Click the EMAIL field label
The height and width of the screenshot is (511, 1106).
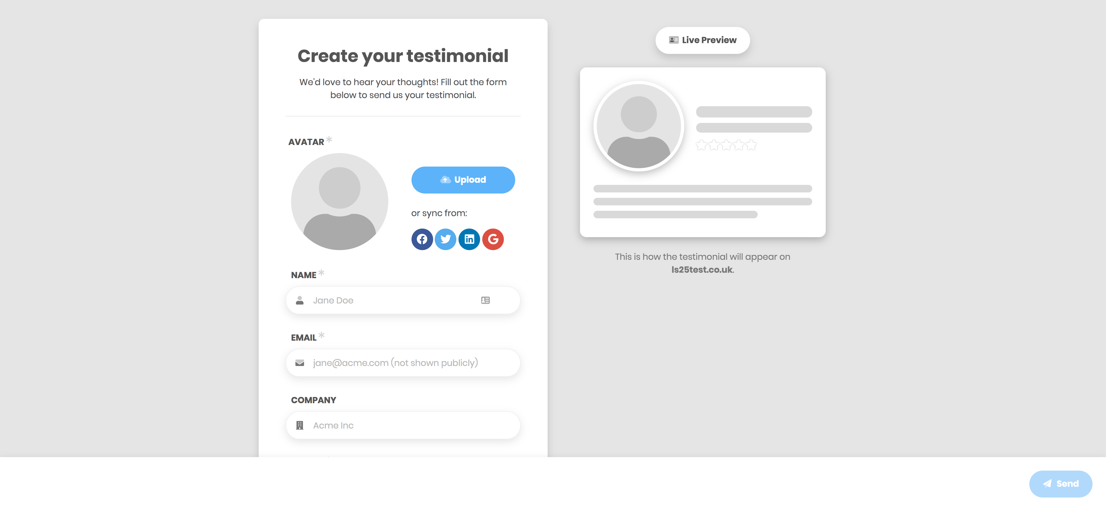[304, 338]
